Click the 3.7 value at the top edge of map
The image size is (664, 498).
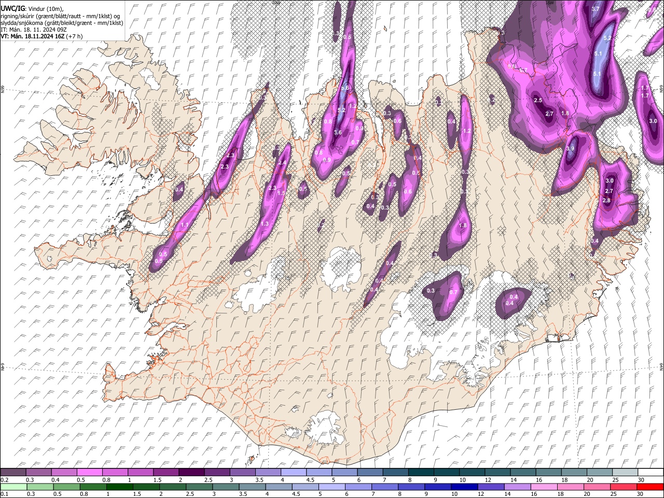(x=596, y=9)
